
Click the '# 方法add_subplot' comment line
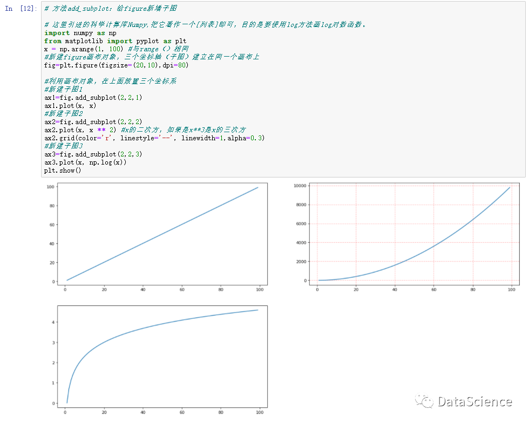click(x=111, y=9)
